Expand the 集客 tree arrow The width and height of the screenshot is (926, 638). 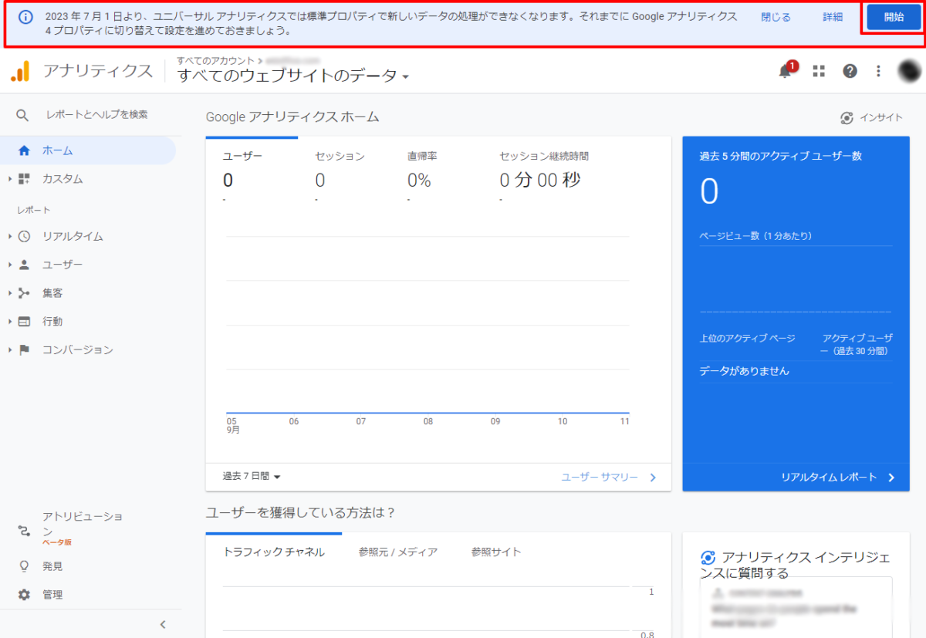(x=9, y=293)
